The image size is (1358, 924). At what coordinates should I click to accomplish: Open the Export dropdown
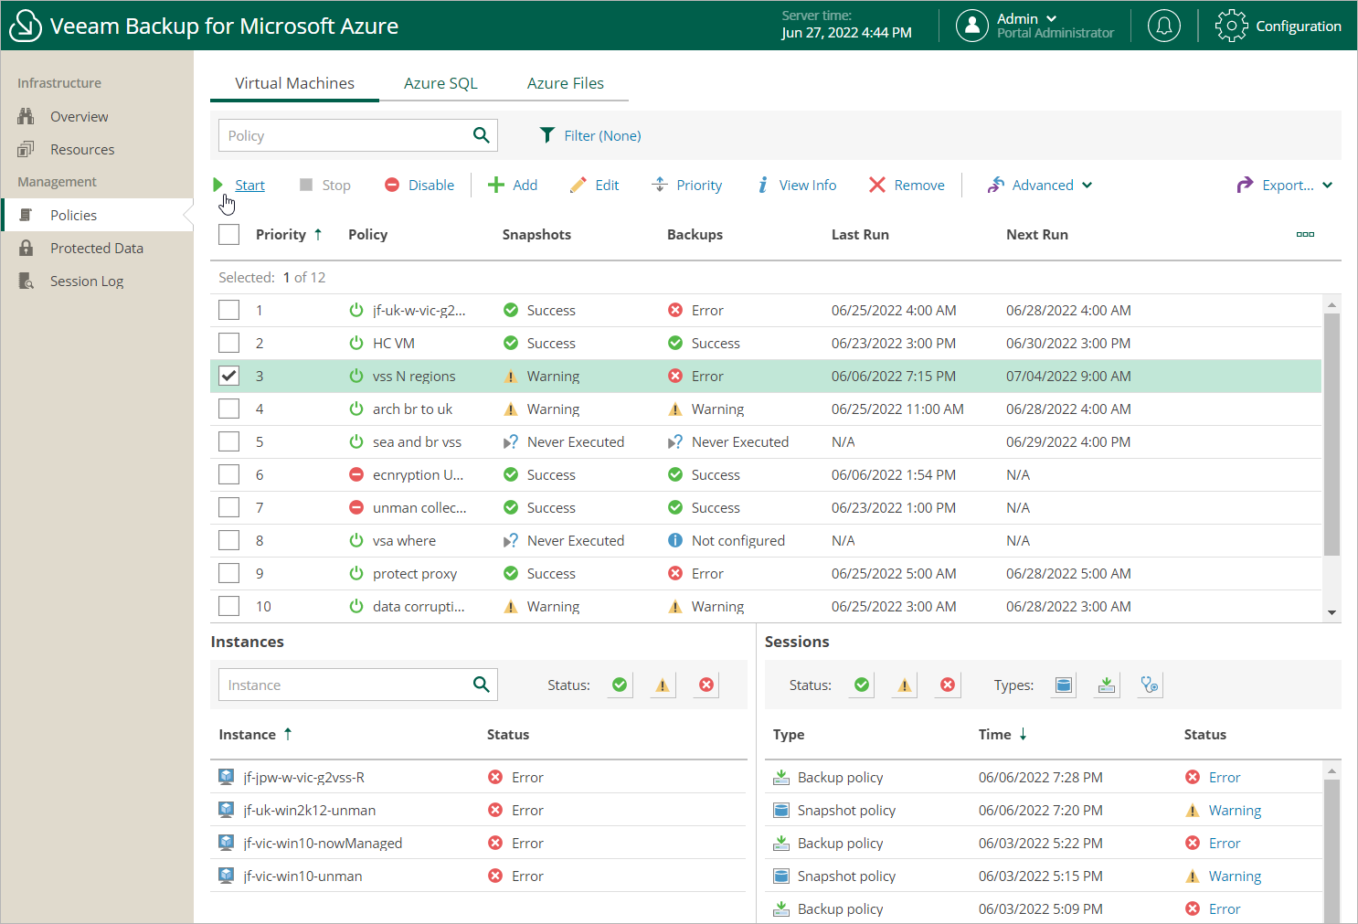[x=1285, y=185]
